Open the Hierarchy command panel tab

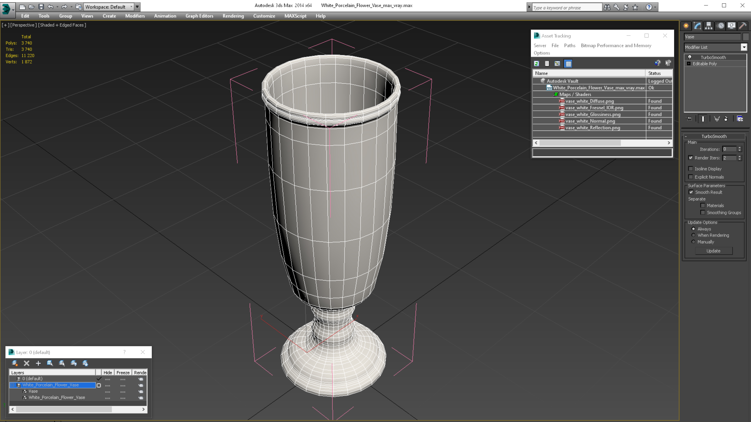click(708, 26)
